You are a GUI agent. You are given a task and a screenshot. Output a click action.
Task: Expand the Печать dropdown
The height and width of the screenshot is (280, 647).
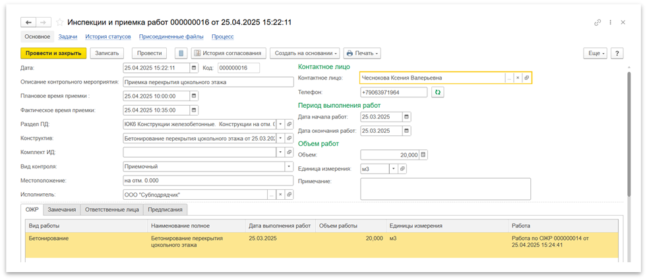tap(363, 53)
